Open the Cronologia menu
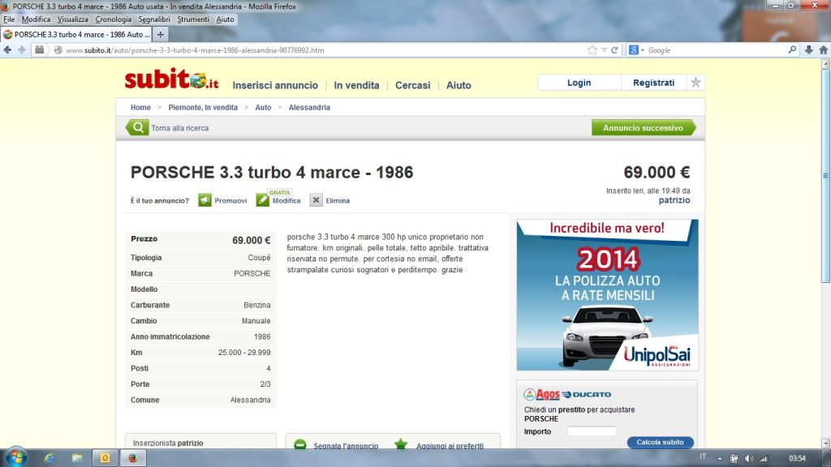The height and width of the screenshot is (467, 831). click(113, 19)
